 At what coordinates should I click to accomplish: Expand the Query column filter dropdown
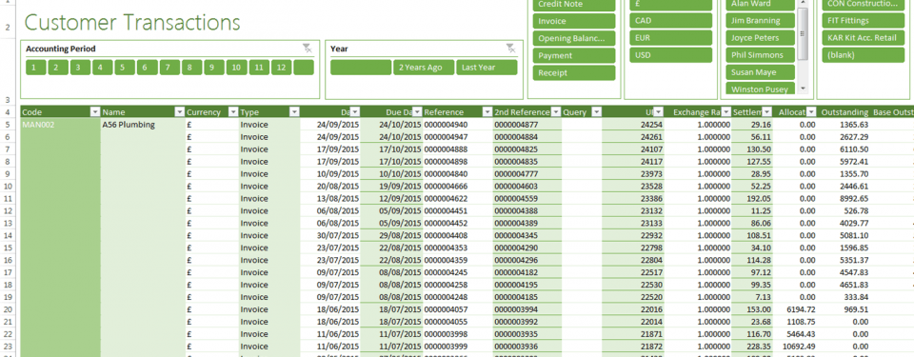(x=596, y=112)
